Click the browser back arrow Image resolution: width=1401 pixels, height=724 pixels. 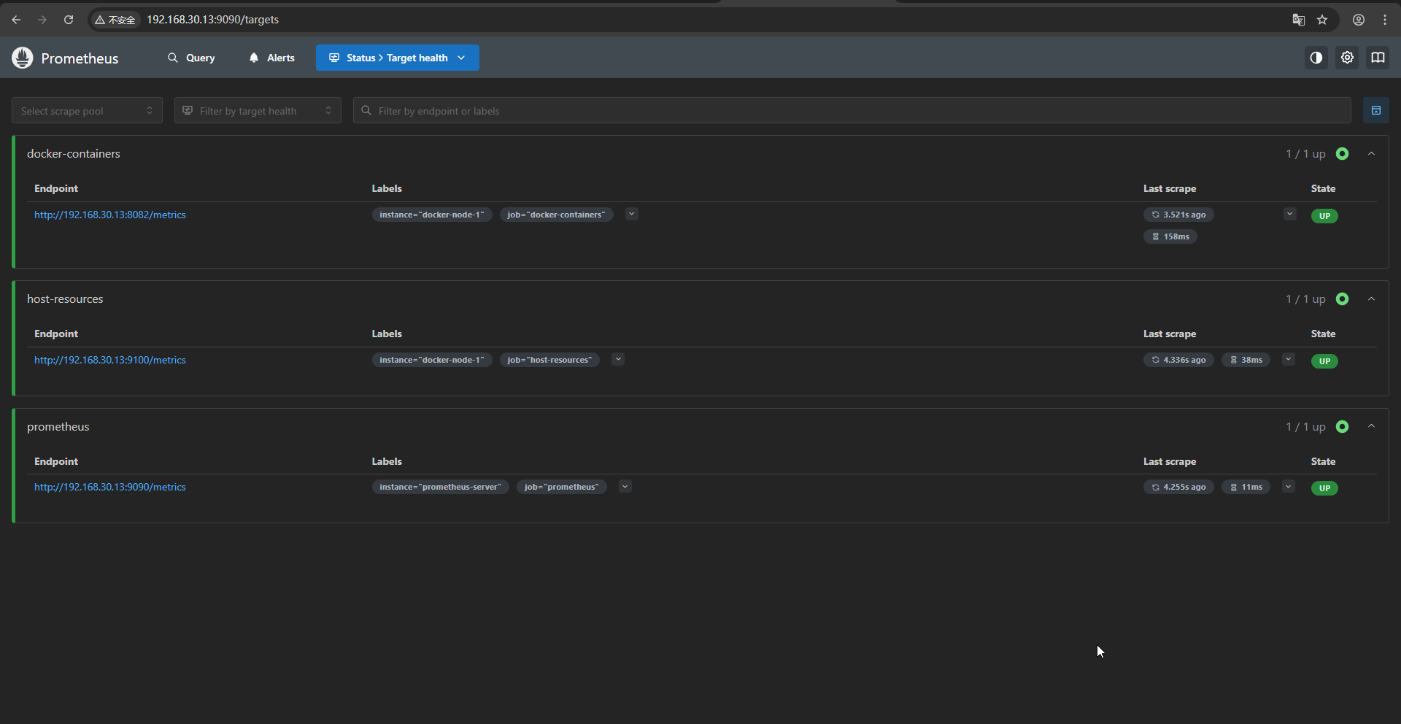[x=16, y=20]
